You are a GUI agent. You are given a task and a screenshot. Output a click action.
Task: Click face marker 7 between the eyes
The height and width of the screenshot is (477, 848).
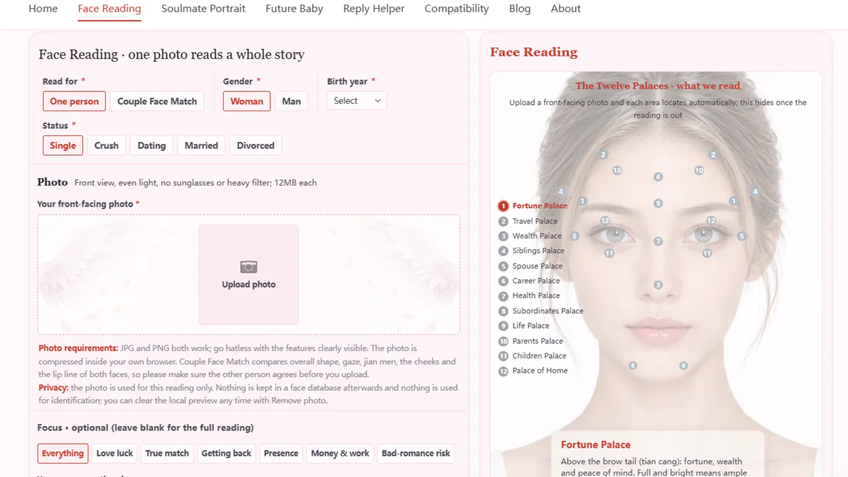pos(658,242)
